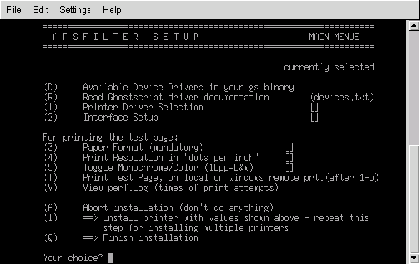This screenshot has width=420, height=264.
Task: Click the '(A)' option key
Action: 50,208
